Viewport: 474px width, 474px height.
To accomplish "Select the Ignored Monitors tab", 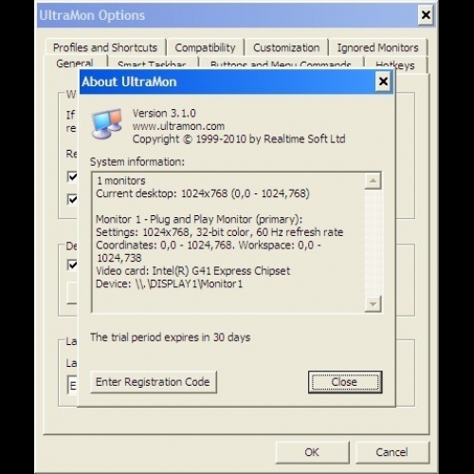I will [377, 47].
